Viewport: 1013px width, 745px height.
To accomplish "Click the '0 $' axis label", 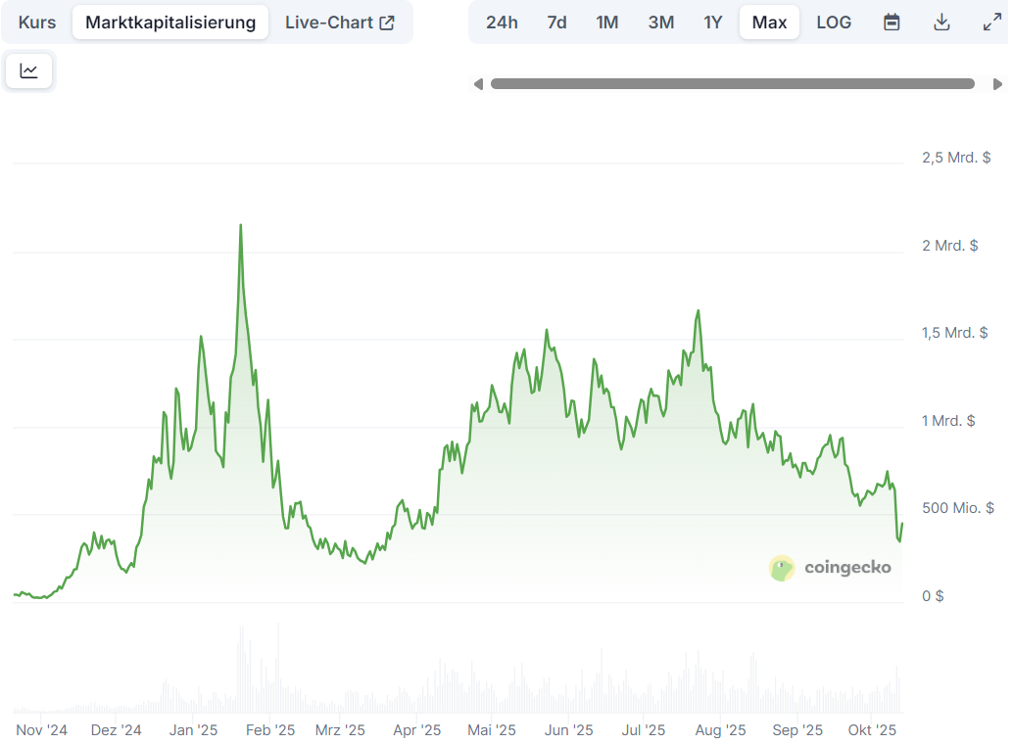I will coord(933,596).
